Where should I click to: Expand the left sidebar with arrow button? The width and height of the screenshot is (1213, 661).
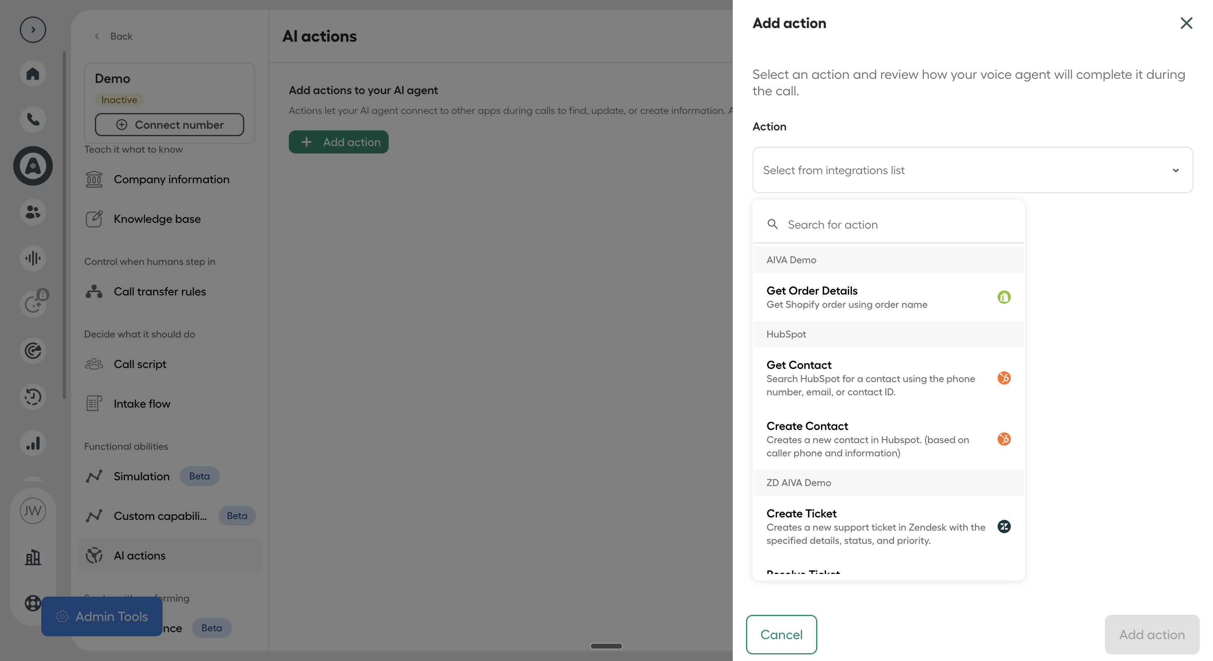click(33, 30)
